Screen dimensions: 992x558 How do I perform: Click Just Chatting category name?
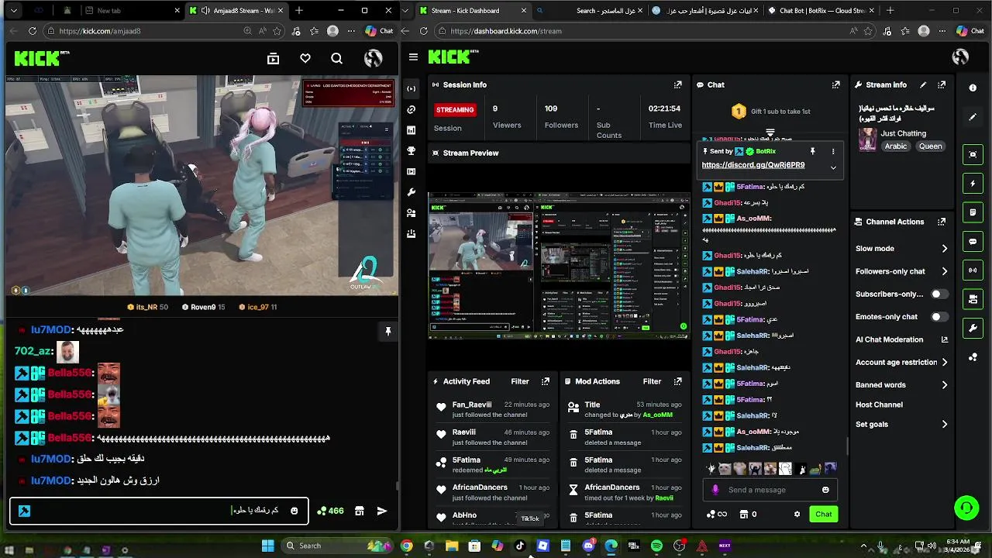[x=903, y=133]
